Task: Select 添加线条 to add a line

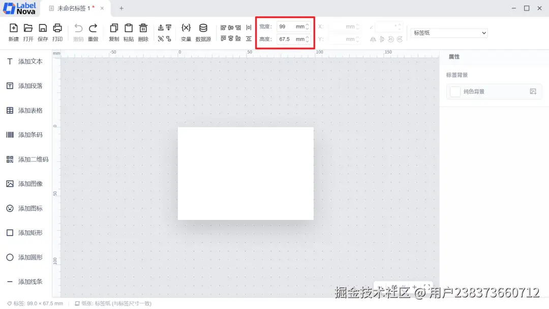Action: tap(25, 282)
